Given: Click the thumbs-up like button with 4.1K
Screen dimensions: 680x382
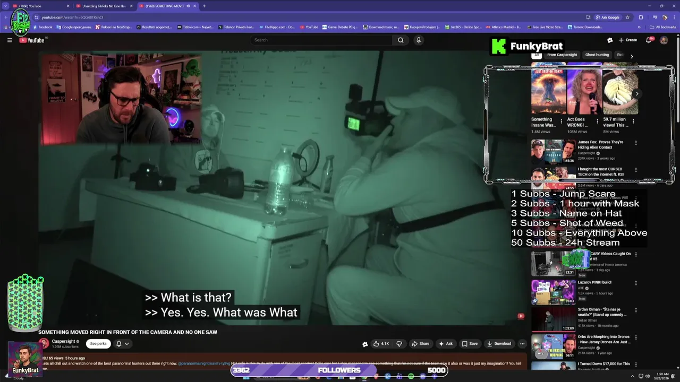Looking at the screenshot, I should pyautogui.click(x=381, y=343).
